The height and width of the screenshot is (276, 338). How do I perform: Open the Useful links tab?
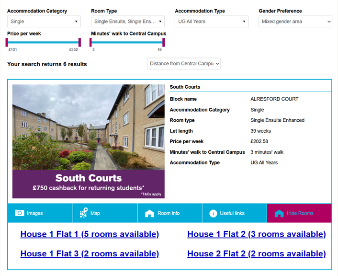tap(235, 213)
